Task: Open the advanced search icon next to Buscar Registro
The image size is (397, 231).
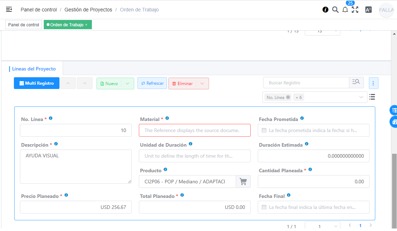Action: pyautogui.click(x=356, y=83)
